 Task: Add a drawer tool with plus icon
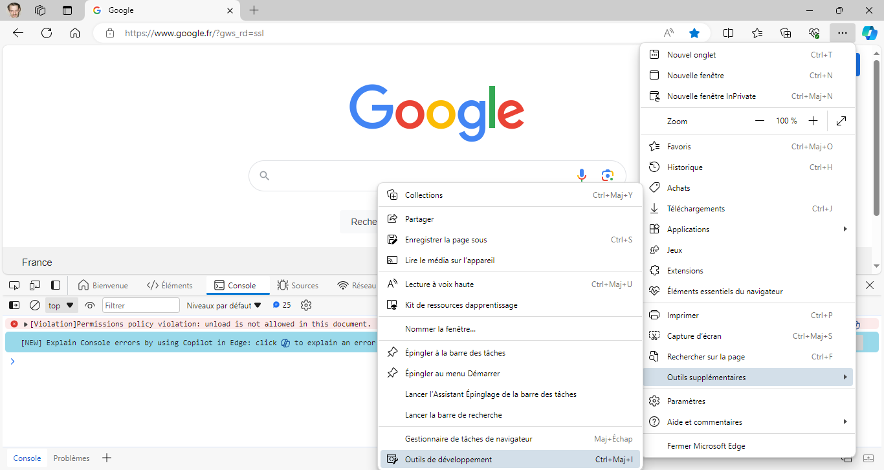pos(107,458)
